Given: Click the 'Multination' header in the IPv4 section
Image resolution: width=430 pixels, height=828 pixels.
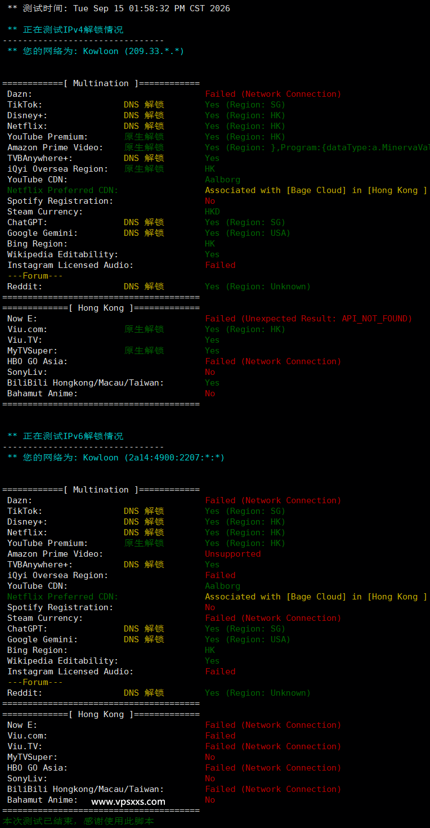Looking at the screenshot, I should pyautogui.click(x=101, y=83).
